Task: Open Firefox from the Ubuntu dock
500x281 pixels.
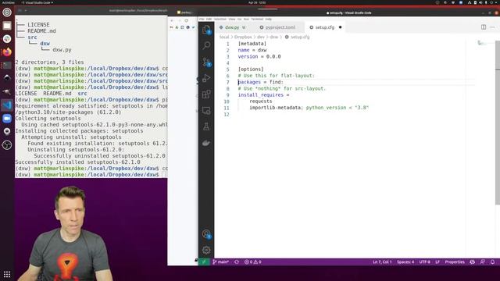Action: click(x=7, y=52)
